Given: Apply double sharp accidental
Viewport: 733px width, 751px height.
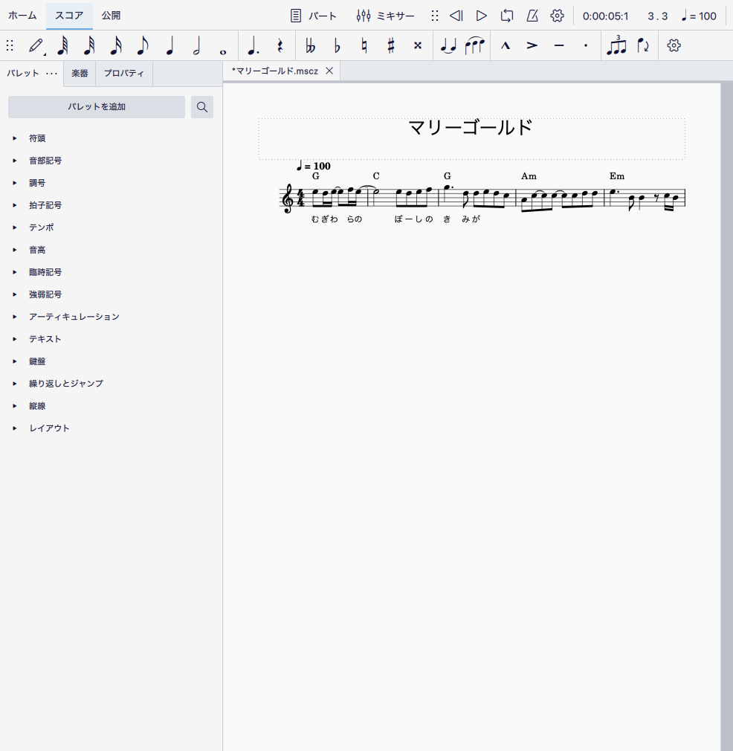Looking at the screenshot, I should (418, 45).
